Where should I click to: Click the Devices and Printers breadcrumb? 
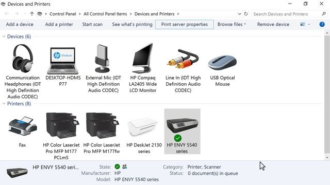(155, 14)
